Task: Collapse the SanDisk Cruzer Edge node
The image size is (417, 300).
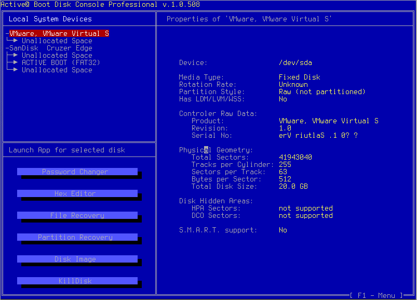Action: (7, 48)
